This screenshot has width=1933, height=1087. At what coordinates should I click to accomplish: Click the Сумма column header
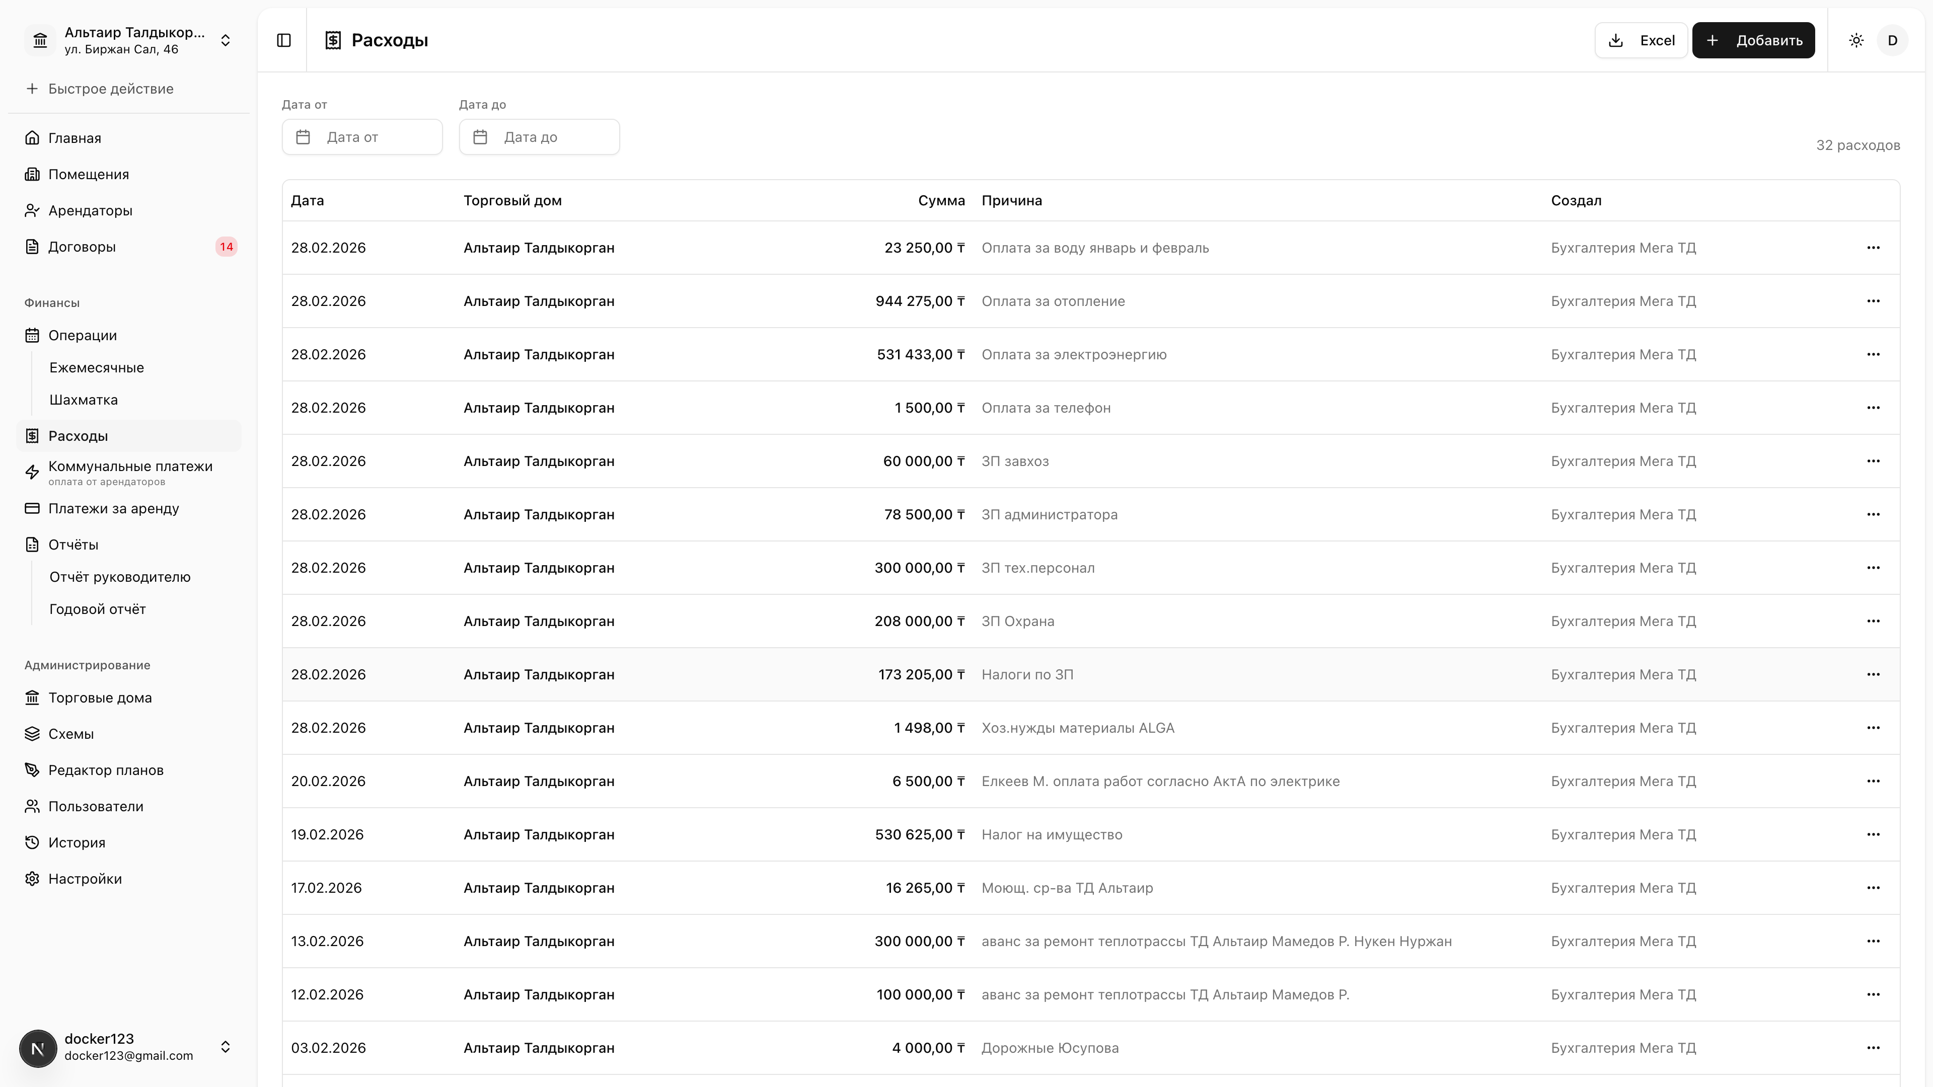pos(941,200)
